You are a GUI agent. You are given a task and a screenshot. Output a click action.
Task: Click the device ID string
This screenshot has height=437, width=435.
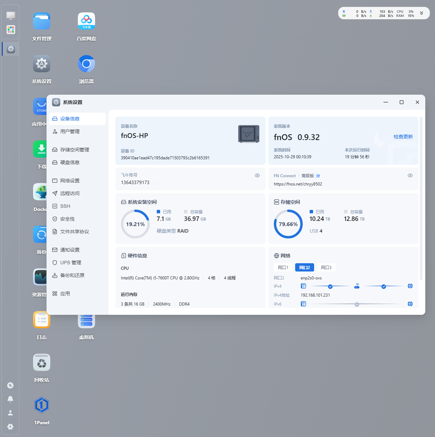click(x=165, y=158)
